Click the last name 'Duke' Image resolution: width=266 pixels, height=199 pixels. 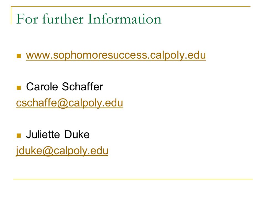[x=77, y=135]
